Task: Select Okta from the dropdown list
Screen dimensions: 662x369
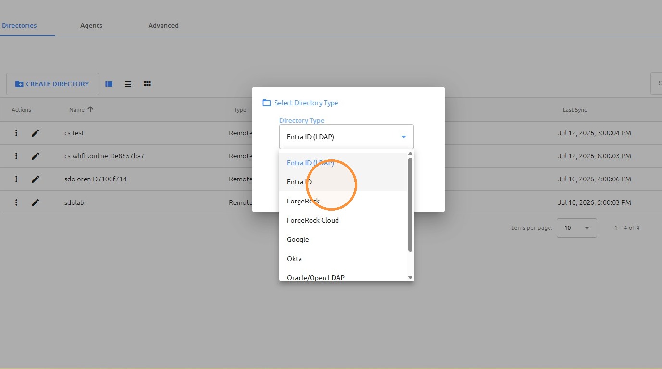Action: coord(343,259)
